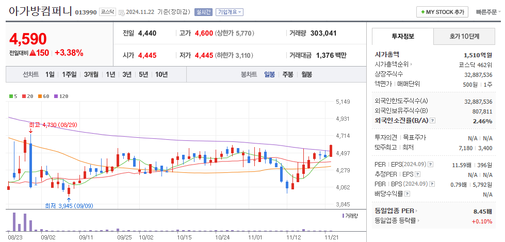This screenshot has height=242, width=505.
Task: Select the 월봉 candlestick chart
Action: pyautogui.click(x=306, y=75)
